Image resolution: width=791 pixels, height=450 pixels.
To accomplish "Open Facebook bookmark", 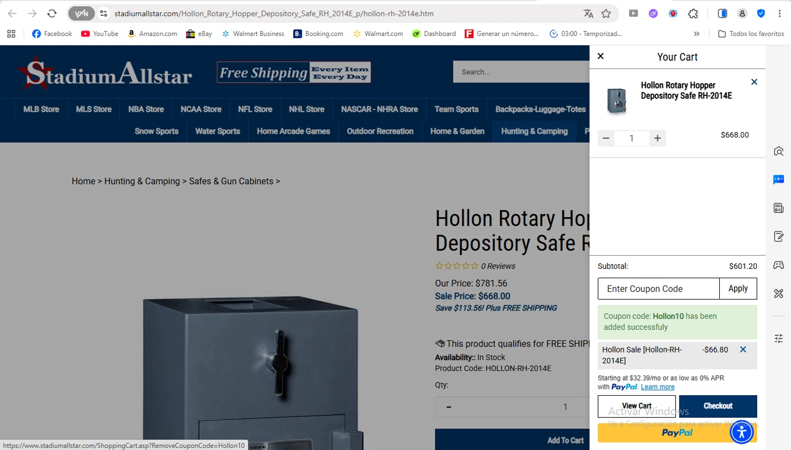I will tap(52, 34).
